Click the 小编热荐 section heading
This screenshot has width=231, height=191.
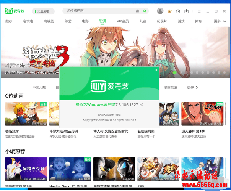point(15,151)
